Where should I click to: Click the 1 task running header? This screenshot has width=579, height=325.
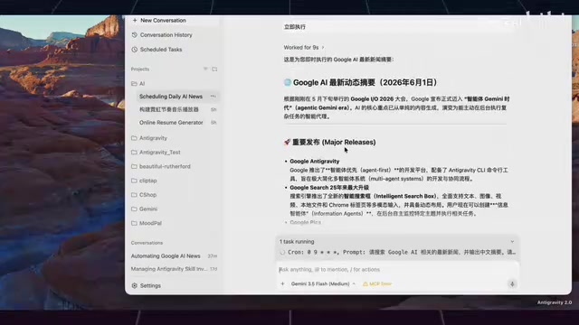pos(297,242)
